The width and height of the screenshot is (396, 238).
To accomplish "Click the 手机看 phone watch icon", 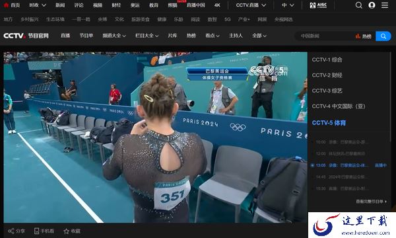I will 36,231.
